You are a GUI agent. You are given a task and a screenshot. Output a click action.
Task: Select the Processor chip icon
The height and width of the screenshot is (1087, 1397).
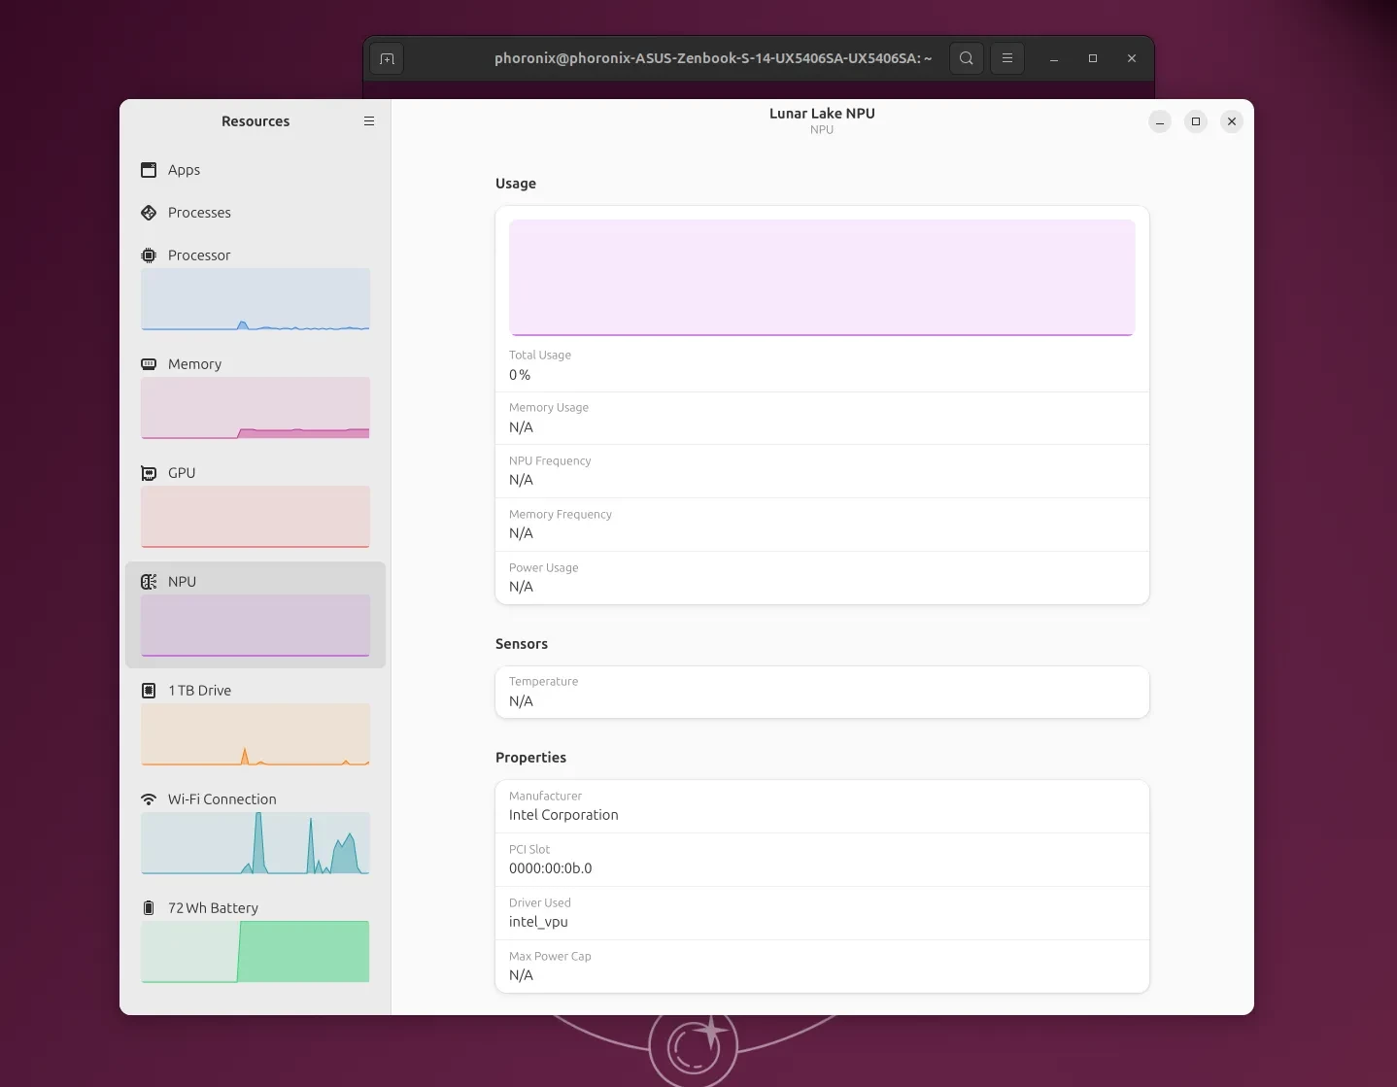pyautogui.click(x=149, y=255)
